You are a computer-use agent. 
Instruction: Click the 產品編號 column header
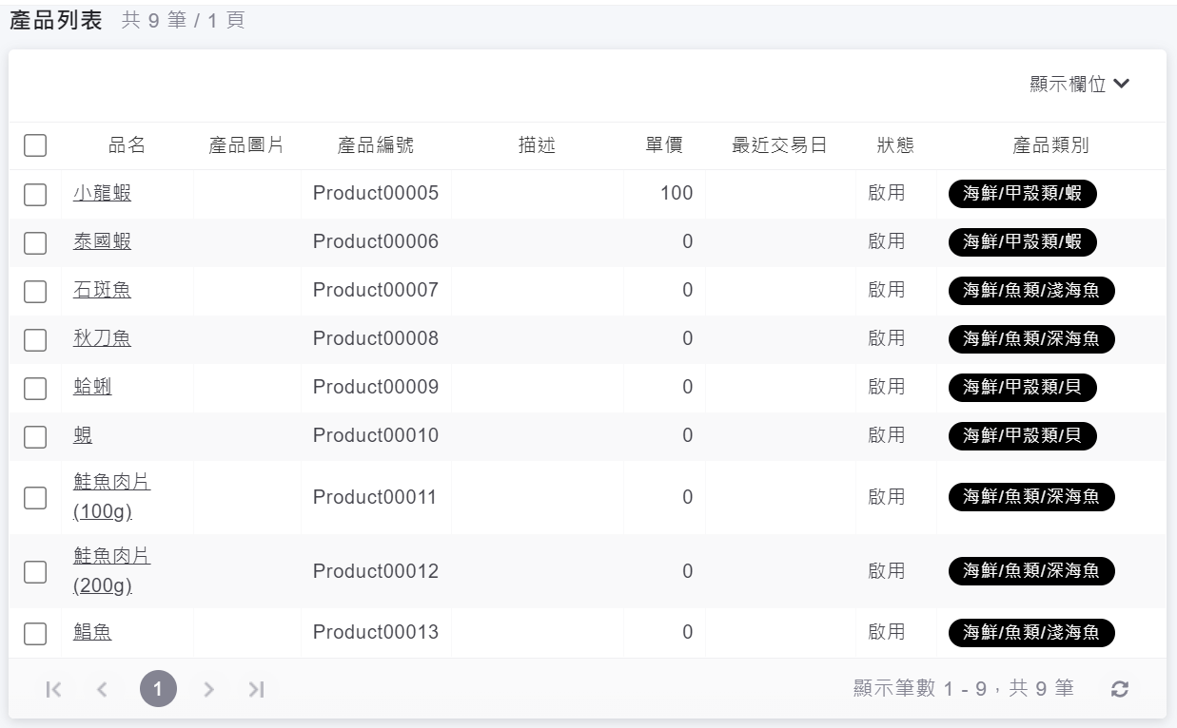click(x=376, y=145)
